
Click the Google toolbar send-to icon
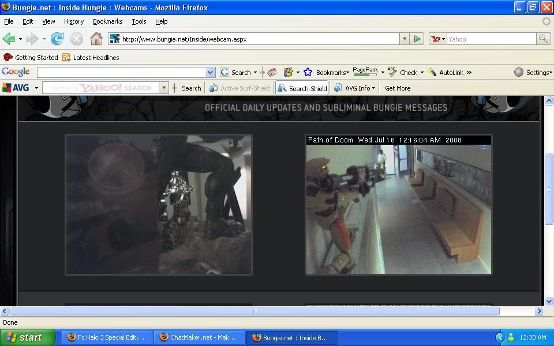coord(289,73)
